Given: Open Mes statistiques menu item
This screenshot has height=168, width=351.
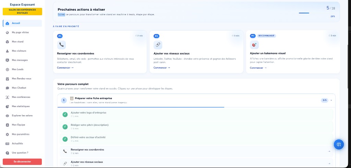Looking at the screenshot, I should point(22,106).
